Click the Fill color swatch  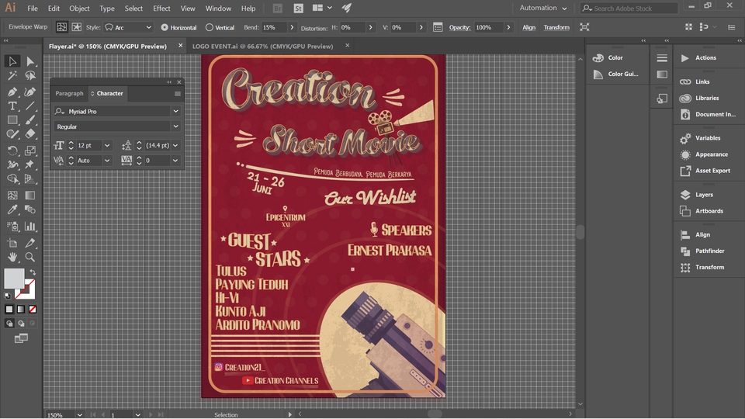(14, 279)
